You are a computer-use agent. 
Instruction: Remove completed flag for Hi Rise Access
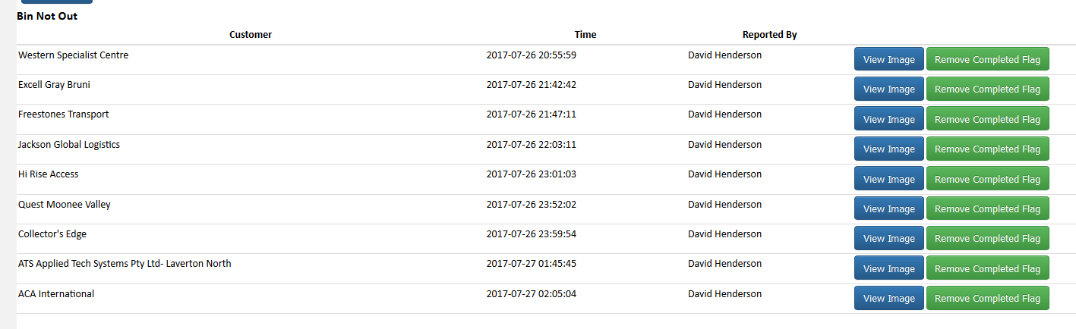coord(987,179)
